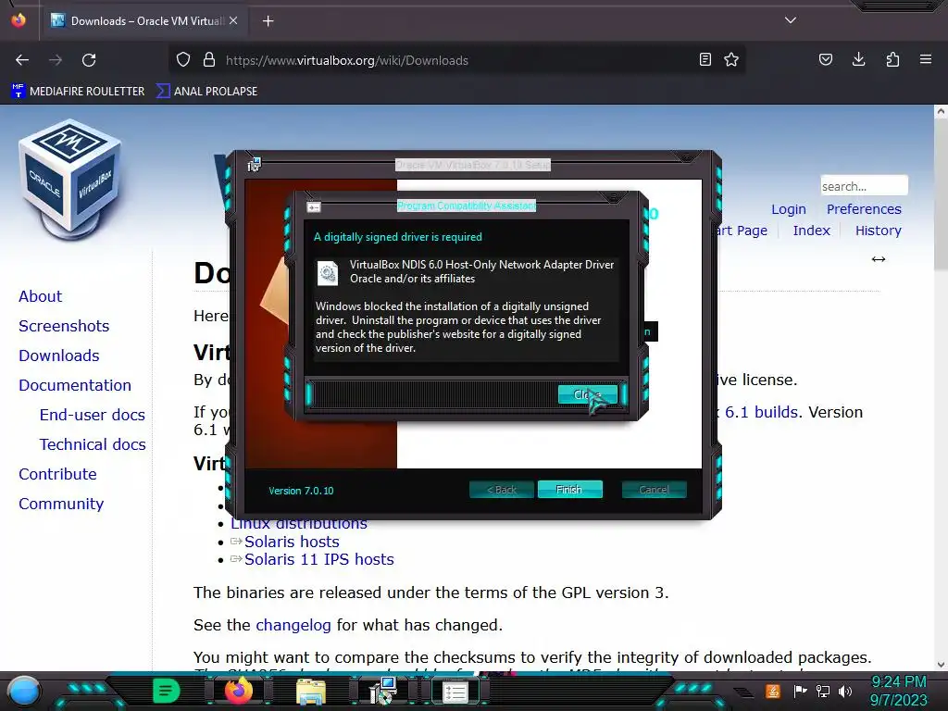Open volume speaker tray icon
Viewport: 948px width, 711px height.
coord(845,691)
